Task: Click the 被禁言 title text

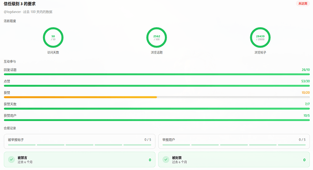Action: point(22,158)
